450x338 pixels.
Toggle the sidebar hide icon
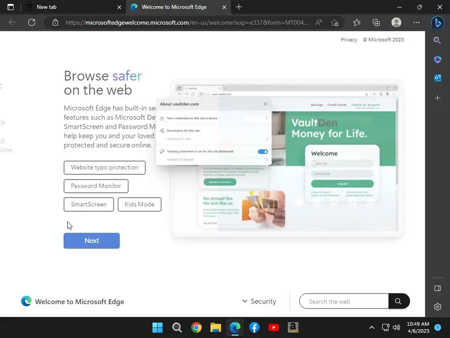point(437,288)
